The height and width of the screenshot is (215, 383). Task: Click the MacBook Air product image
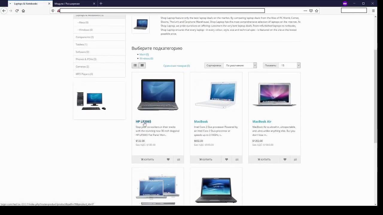pos(274,95)
